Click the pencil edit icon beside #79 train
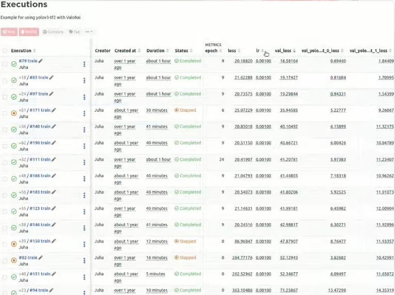Viewport: 395px width, 295px height. coord(41,61)
